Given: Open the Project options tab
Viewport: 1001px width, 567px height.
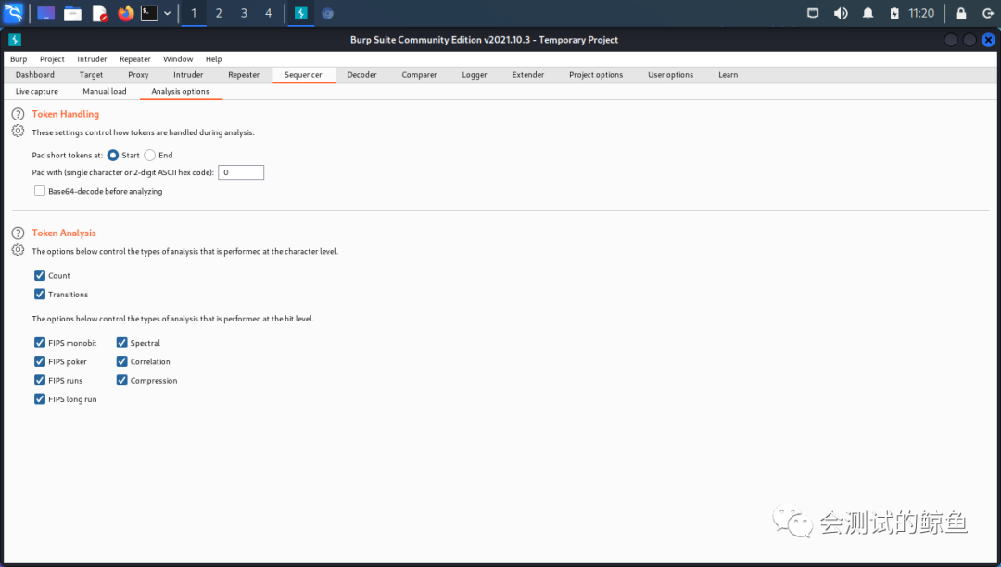Looking at the screenshot, I should (x=596, y=75).
